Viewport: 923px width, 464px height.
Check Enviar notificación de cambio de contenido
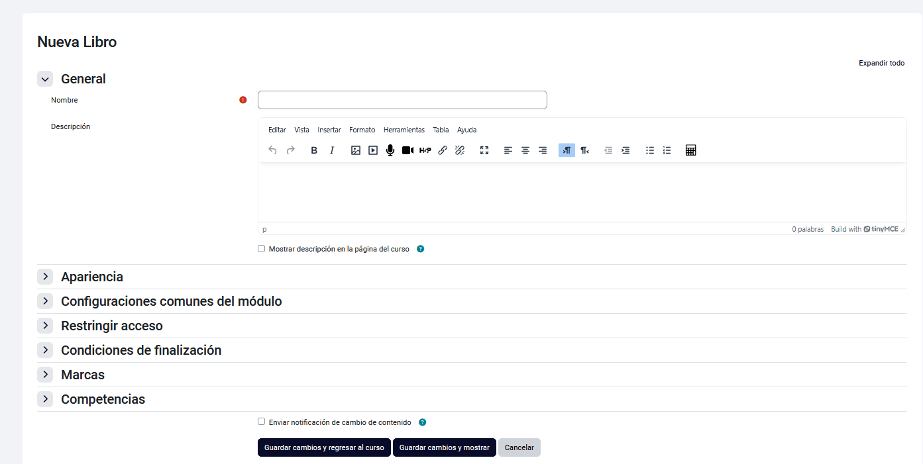point(262,422)
